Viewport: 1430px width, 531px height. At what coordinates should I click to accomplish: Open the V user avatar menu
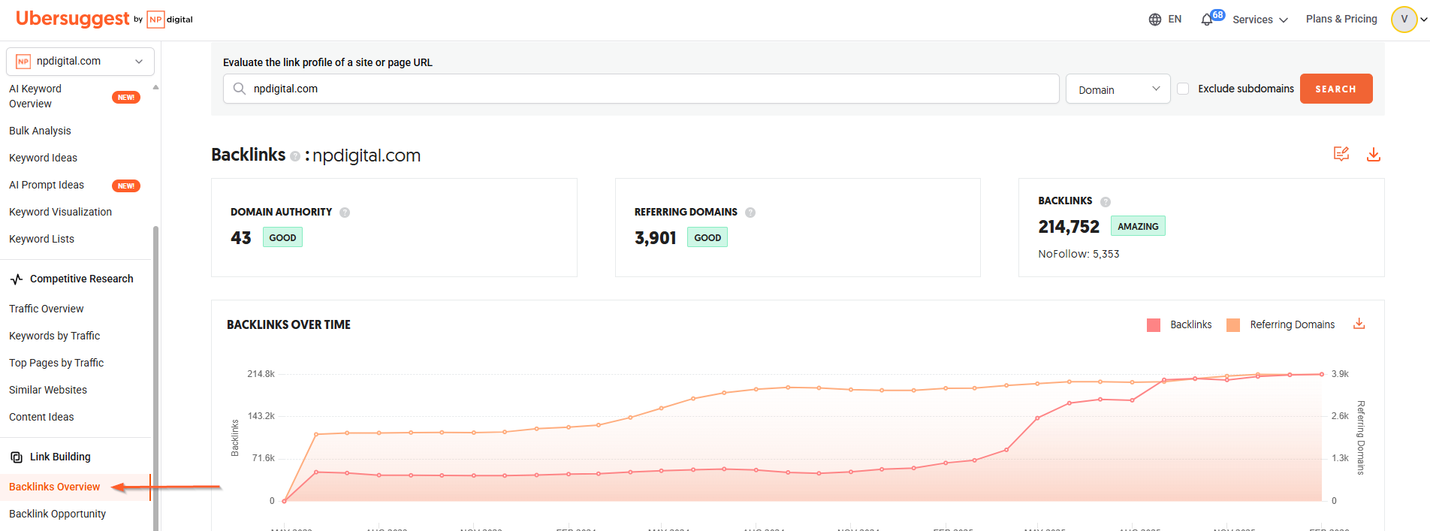point(1404,20)
